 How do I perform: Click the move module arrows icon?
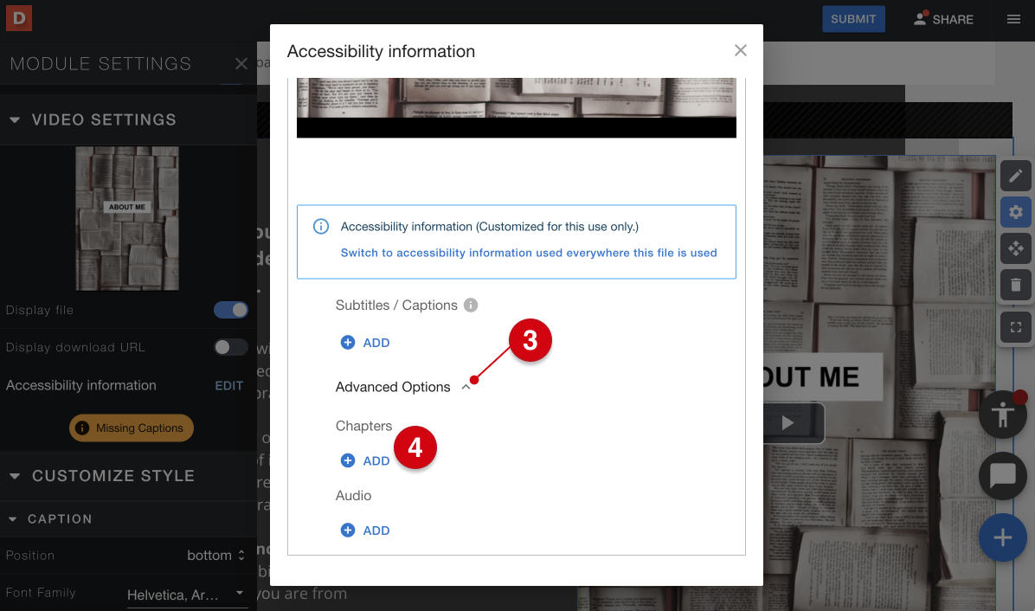(1016, 248)
